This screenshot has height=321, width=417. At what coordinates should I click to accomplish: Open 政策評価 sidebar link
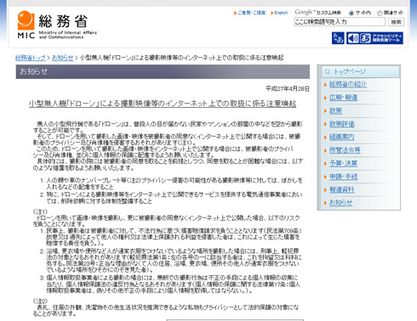(x=341, y=124)
